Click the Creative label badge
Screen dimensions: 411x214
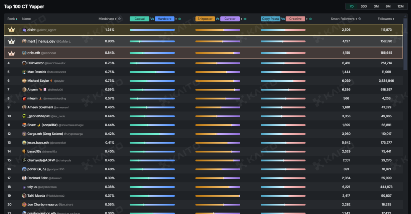[295, 19]
